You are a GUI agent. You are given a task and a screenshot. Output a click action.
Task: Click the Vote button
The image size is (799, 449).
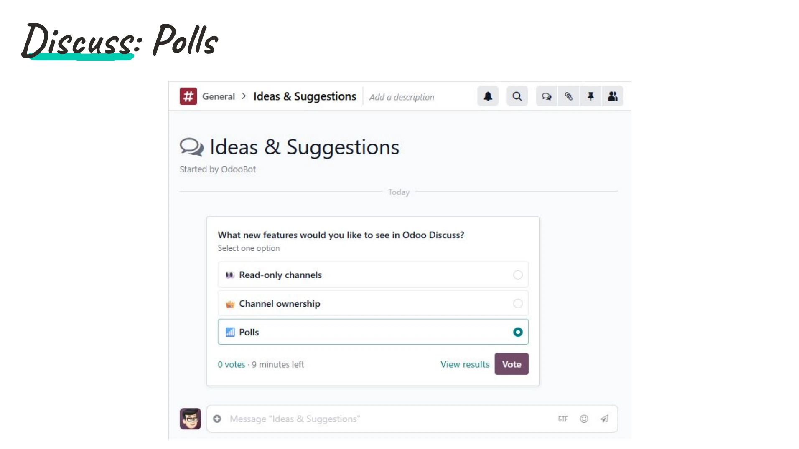[511, 364]
